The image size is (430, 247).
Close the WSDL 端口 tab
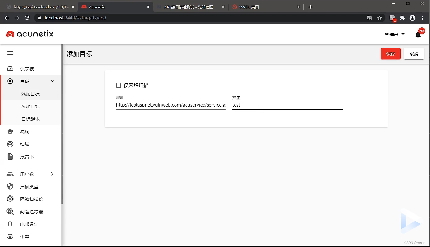pyautogui.click(x=299, y=7)
